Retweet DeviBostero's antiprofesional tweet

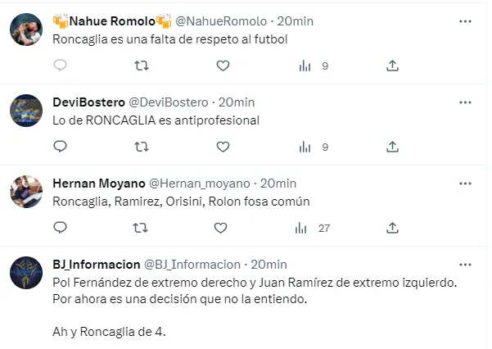point(141,147)
